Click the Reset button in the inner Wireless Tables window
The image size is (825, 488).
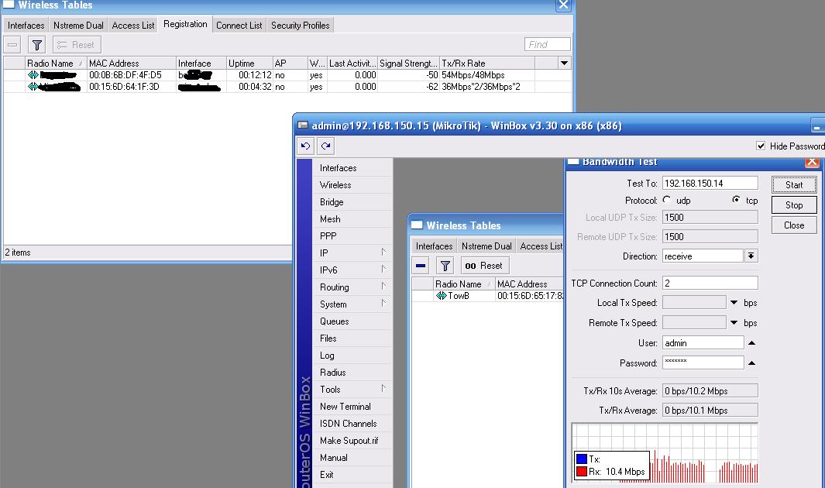point(485,266)
